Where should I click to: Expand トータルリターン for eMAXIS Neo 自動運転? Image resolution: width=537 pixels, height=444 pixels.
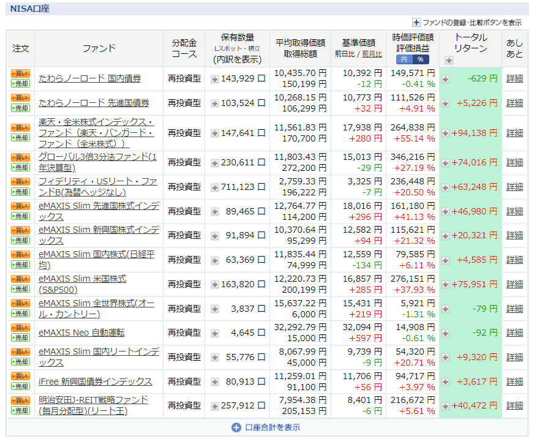tap(446, 333)
